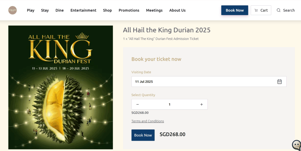This screenshot has width=301, height=151.
Task: Open the Promotions menu item
Action: [129, 10]
